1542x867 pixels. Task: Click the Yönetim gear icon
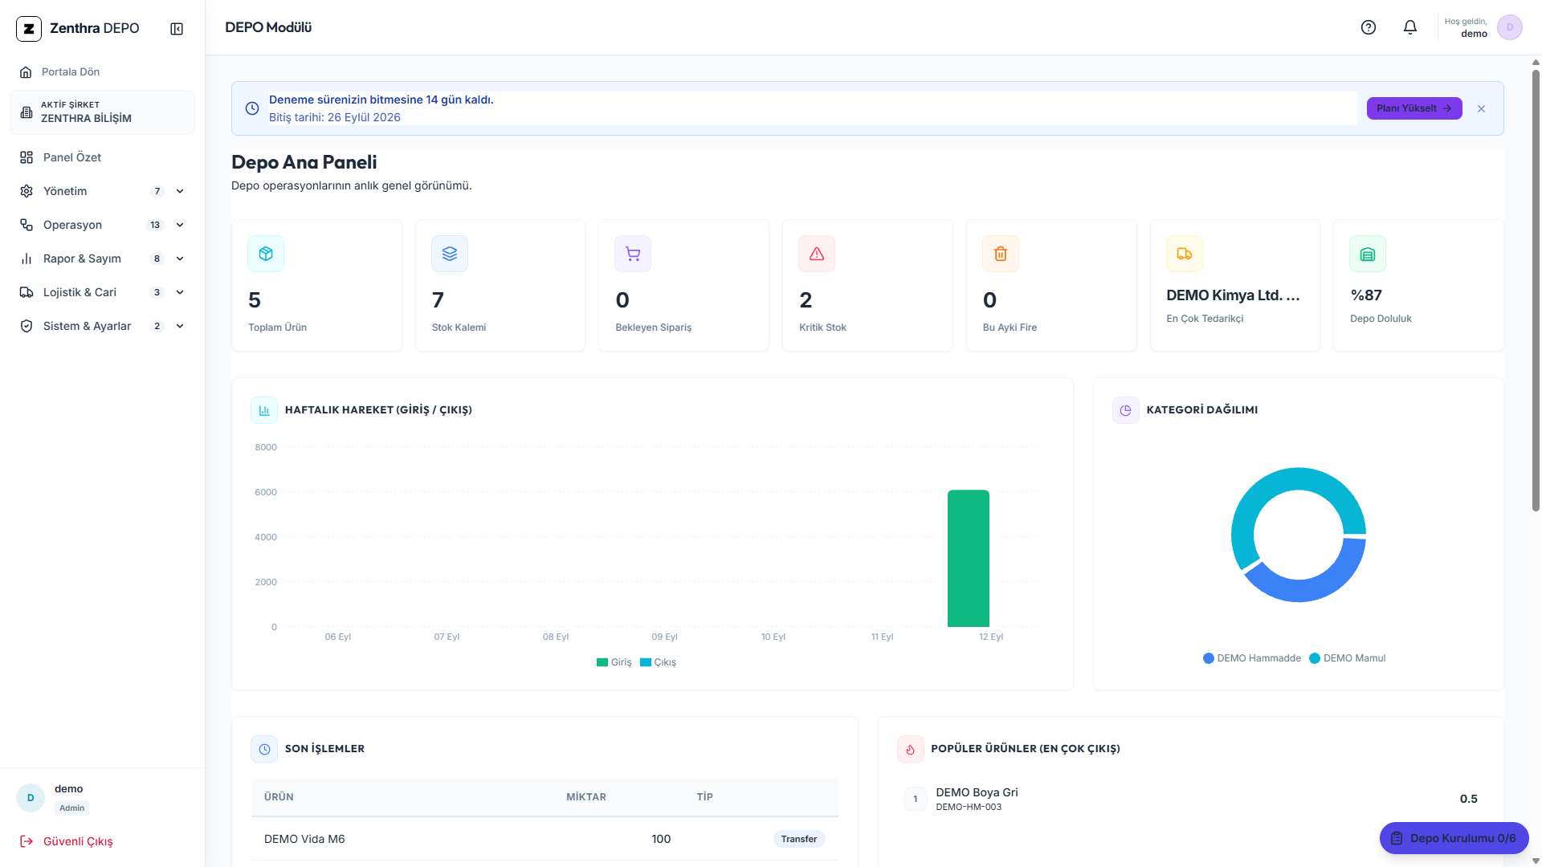27,191
